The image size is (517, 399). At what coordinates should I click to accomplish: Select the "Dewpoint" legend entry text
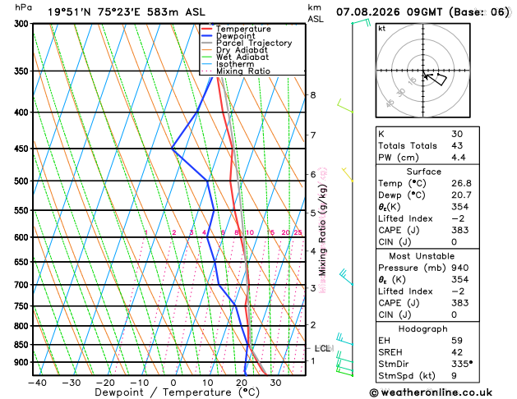coord(235,36)
